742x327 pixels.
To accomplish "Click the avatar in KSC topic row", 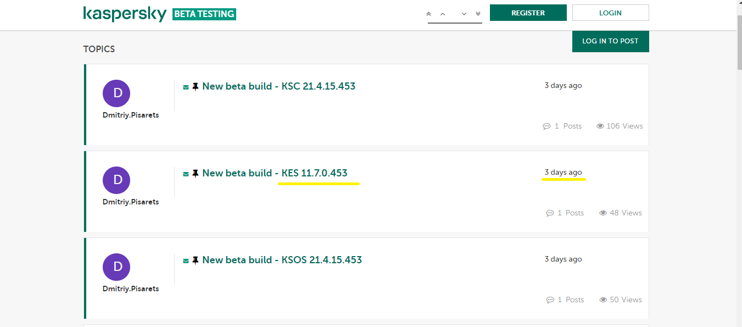I will (x=116, y=93).
